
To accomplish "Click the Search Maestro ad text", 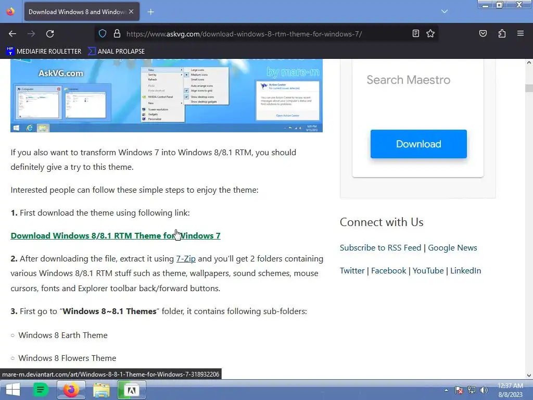I will coord(408,80).
